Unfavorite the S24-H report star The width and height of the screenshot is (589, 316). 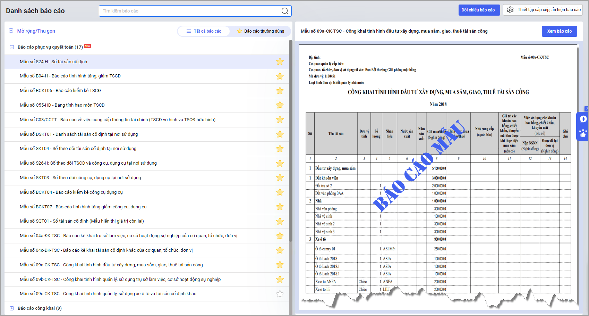pyautogui.click(x=280, y=62)
